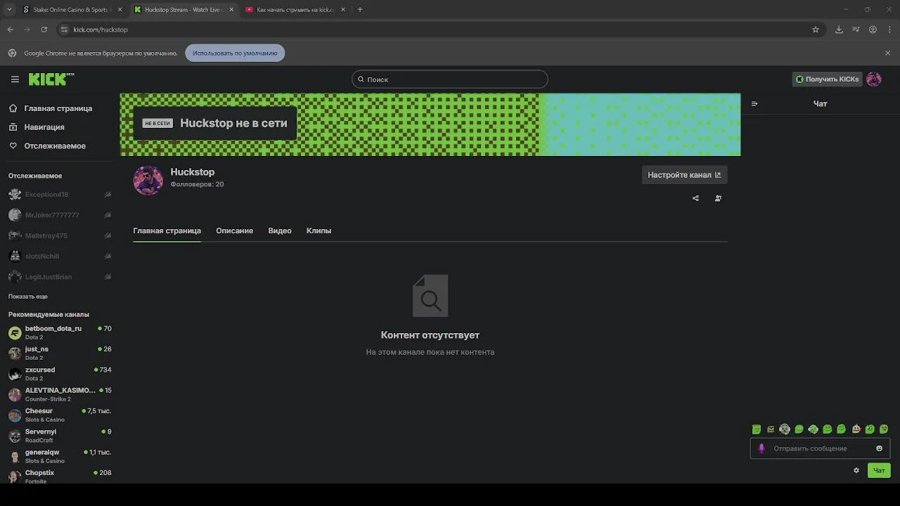Open the Kick sidebar hamburger menu

pyautogui.click(x=15, y=79)
